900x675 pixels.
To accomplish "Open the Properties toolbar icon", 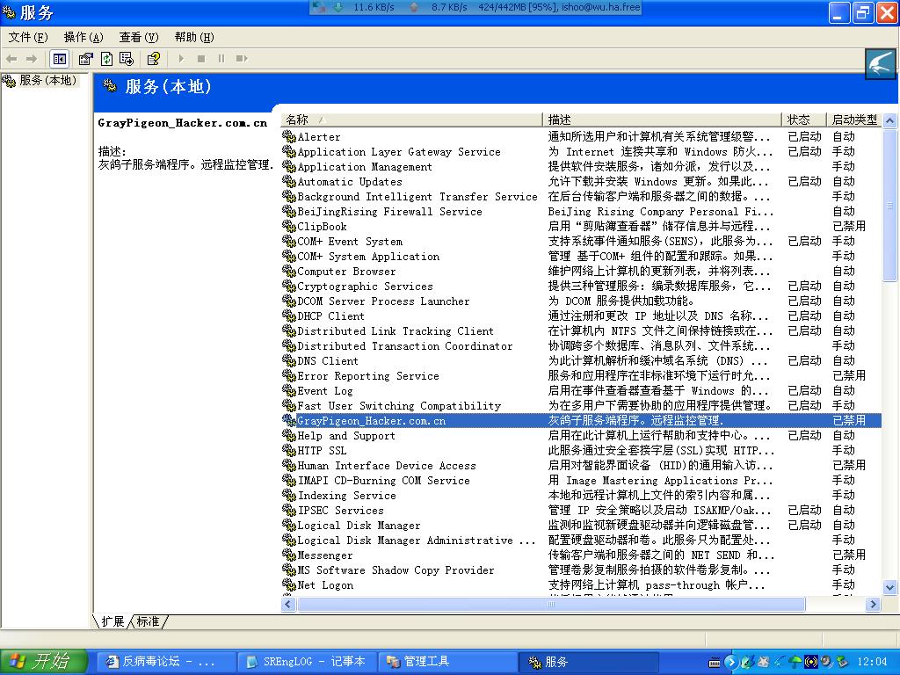I will tap(85, 59).
